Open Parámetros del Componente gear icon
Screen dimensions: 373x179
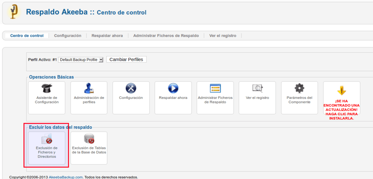click(x=299, y=88)
